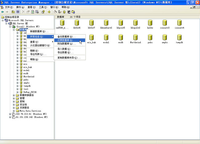Click the Help question-mark toolbar icon

(x=43, y=12)
